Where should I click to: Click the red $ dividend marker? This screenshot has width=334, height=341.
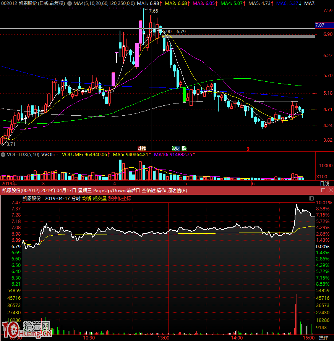[x=248, y=149]
